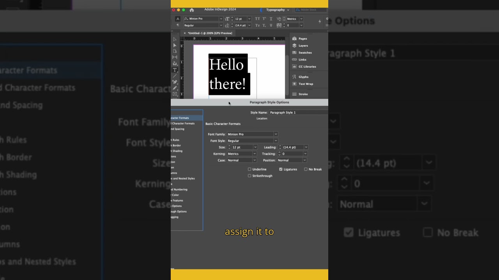This screenshot has width=499, height=280.
Task: Select Character Color category
Action: pos(187,195)
